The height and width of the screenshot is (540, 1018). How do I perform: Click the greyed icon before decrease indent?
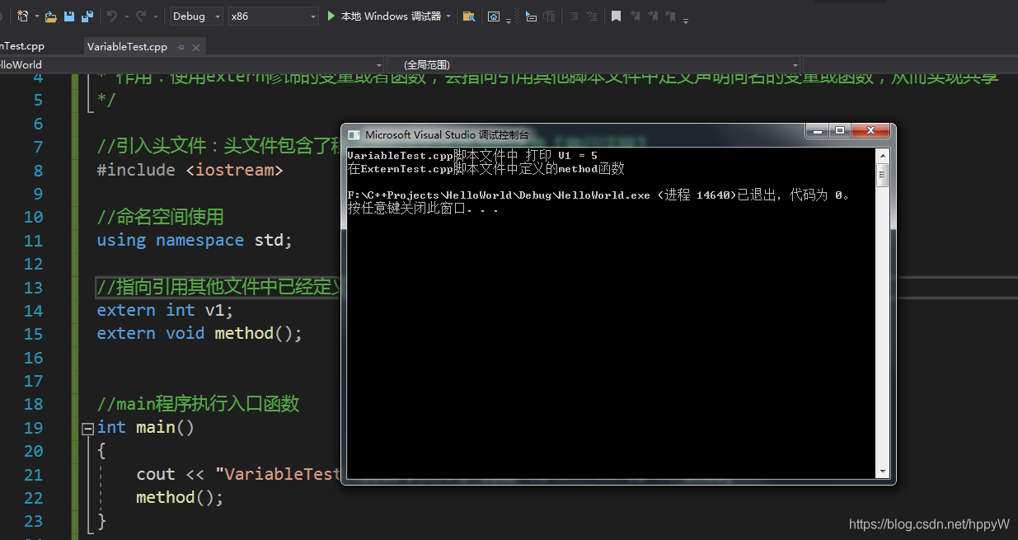click(550, 16)
